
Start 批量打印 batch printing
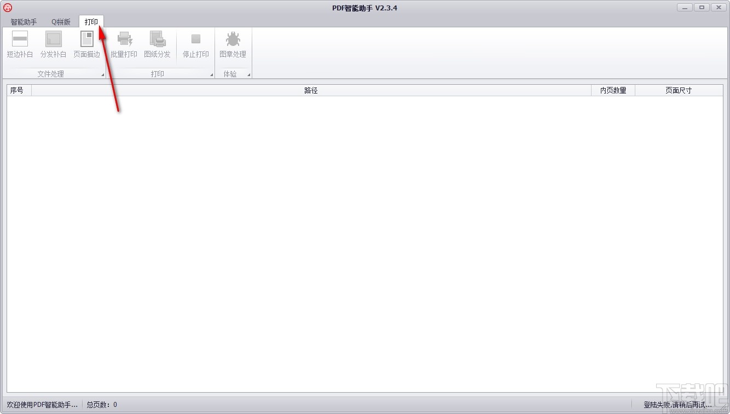[124, 44]
